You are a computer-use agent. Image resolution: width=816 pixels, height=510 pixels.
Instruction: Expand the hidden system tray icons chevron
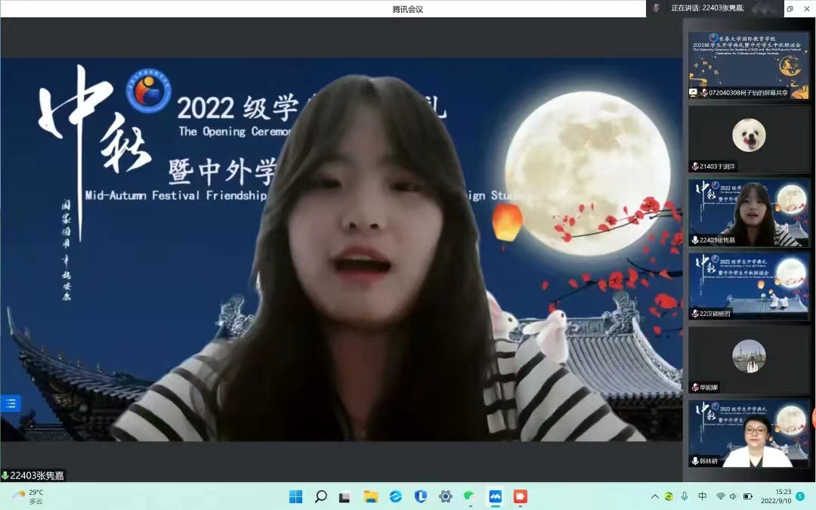click(654, 497)
